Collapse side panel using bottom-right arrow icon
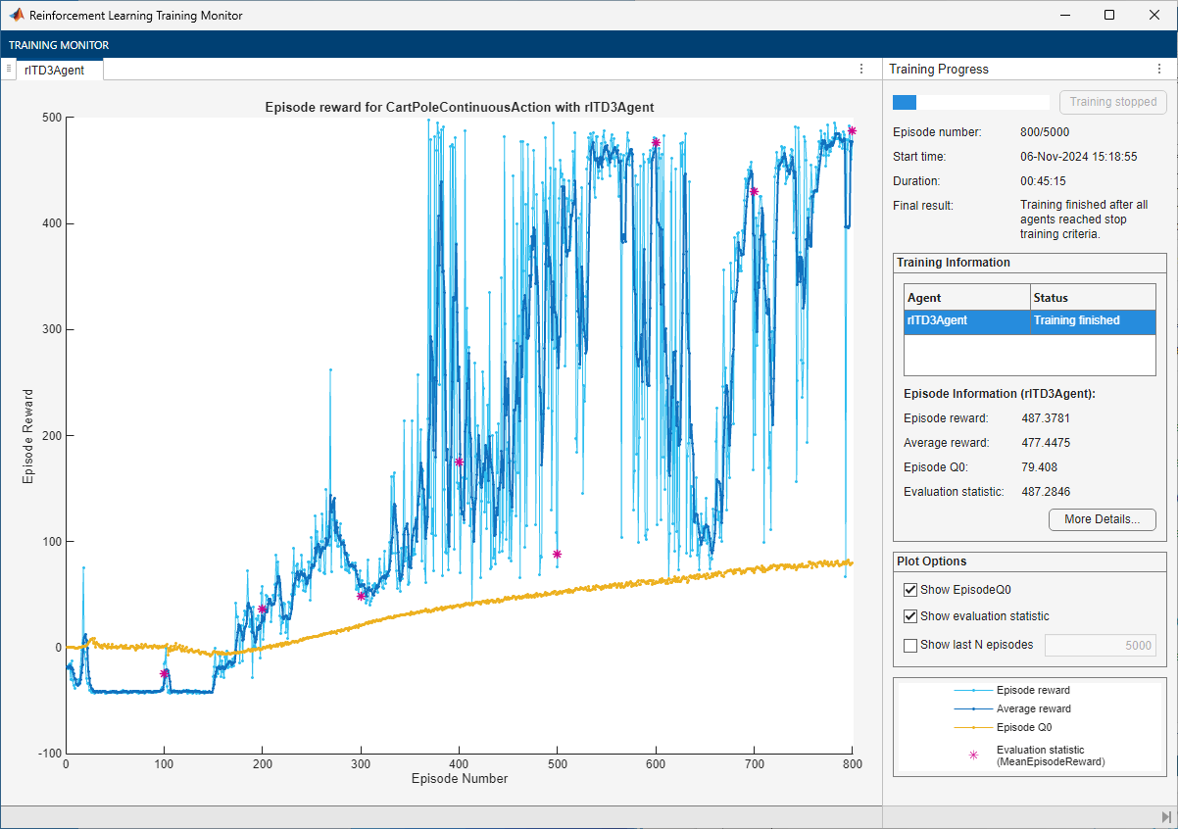The height and width of the screenshot is (829, 1178). point(1166,817)
